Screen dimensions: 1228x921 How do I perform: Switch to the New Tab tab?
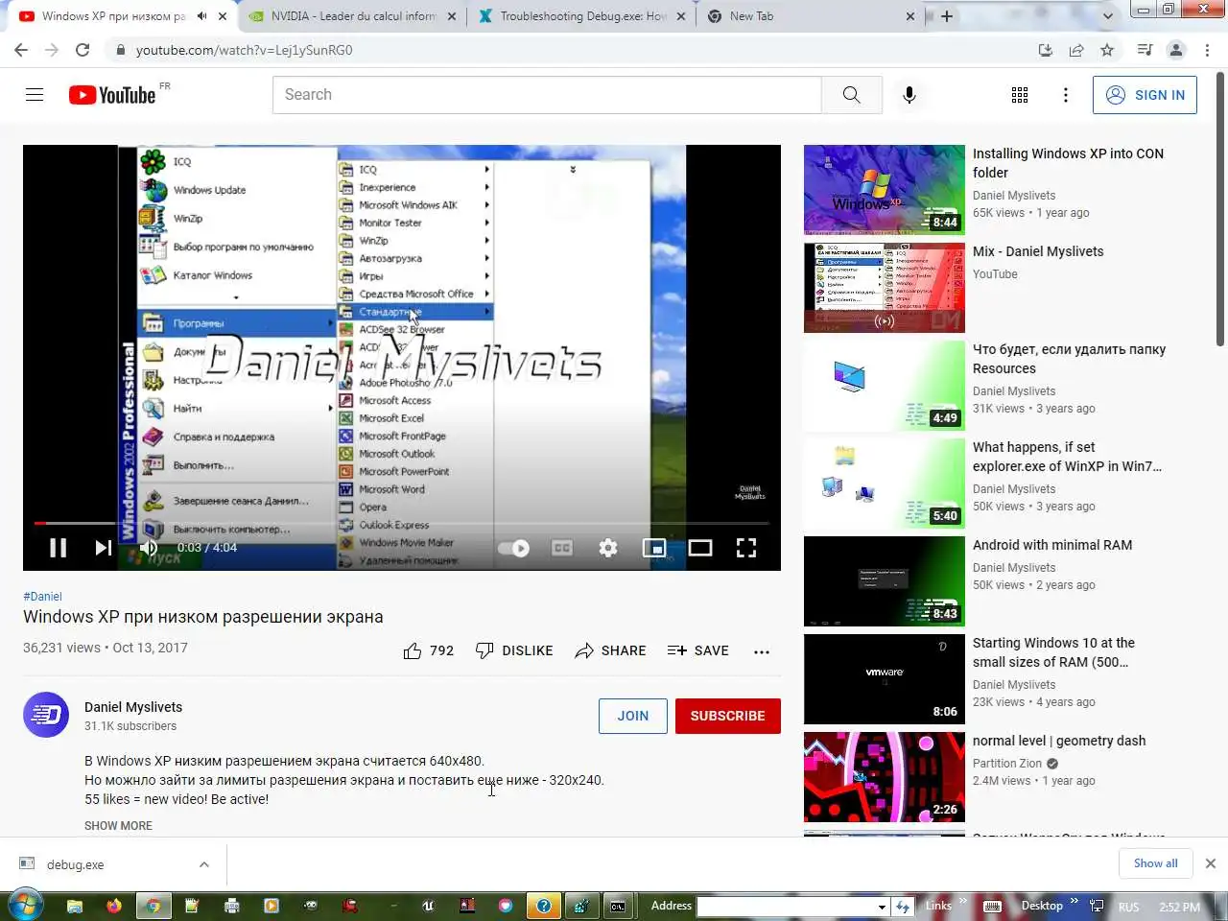811,16
